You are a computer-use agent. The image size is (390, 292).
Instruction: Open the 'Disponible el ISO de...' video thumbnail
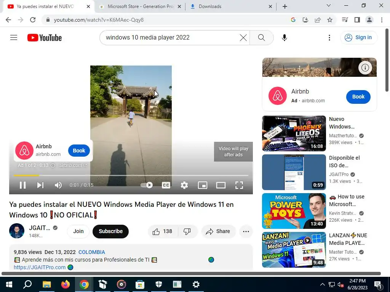click(x=294, y=172)
